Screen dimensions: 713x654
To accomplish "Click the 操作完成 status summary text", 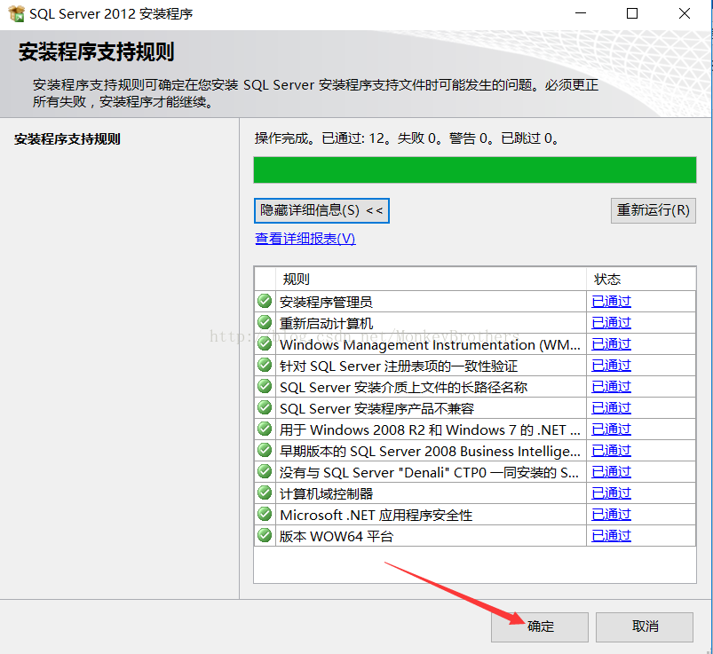I will (407, 138).
